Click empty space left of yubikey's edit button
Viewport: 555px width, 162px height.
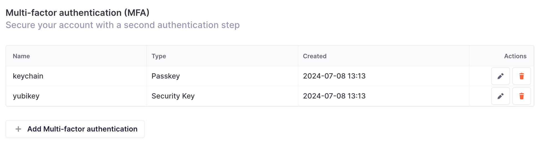(480, 96)
